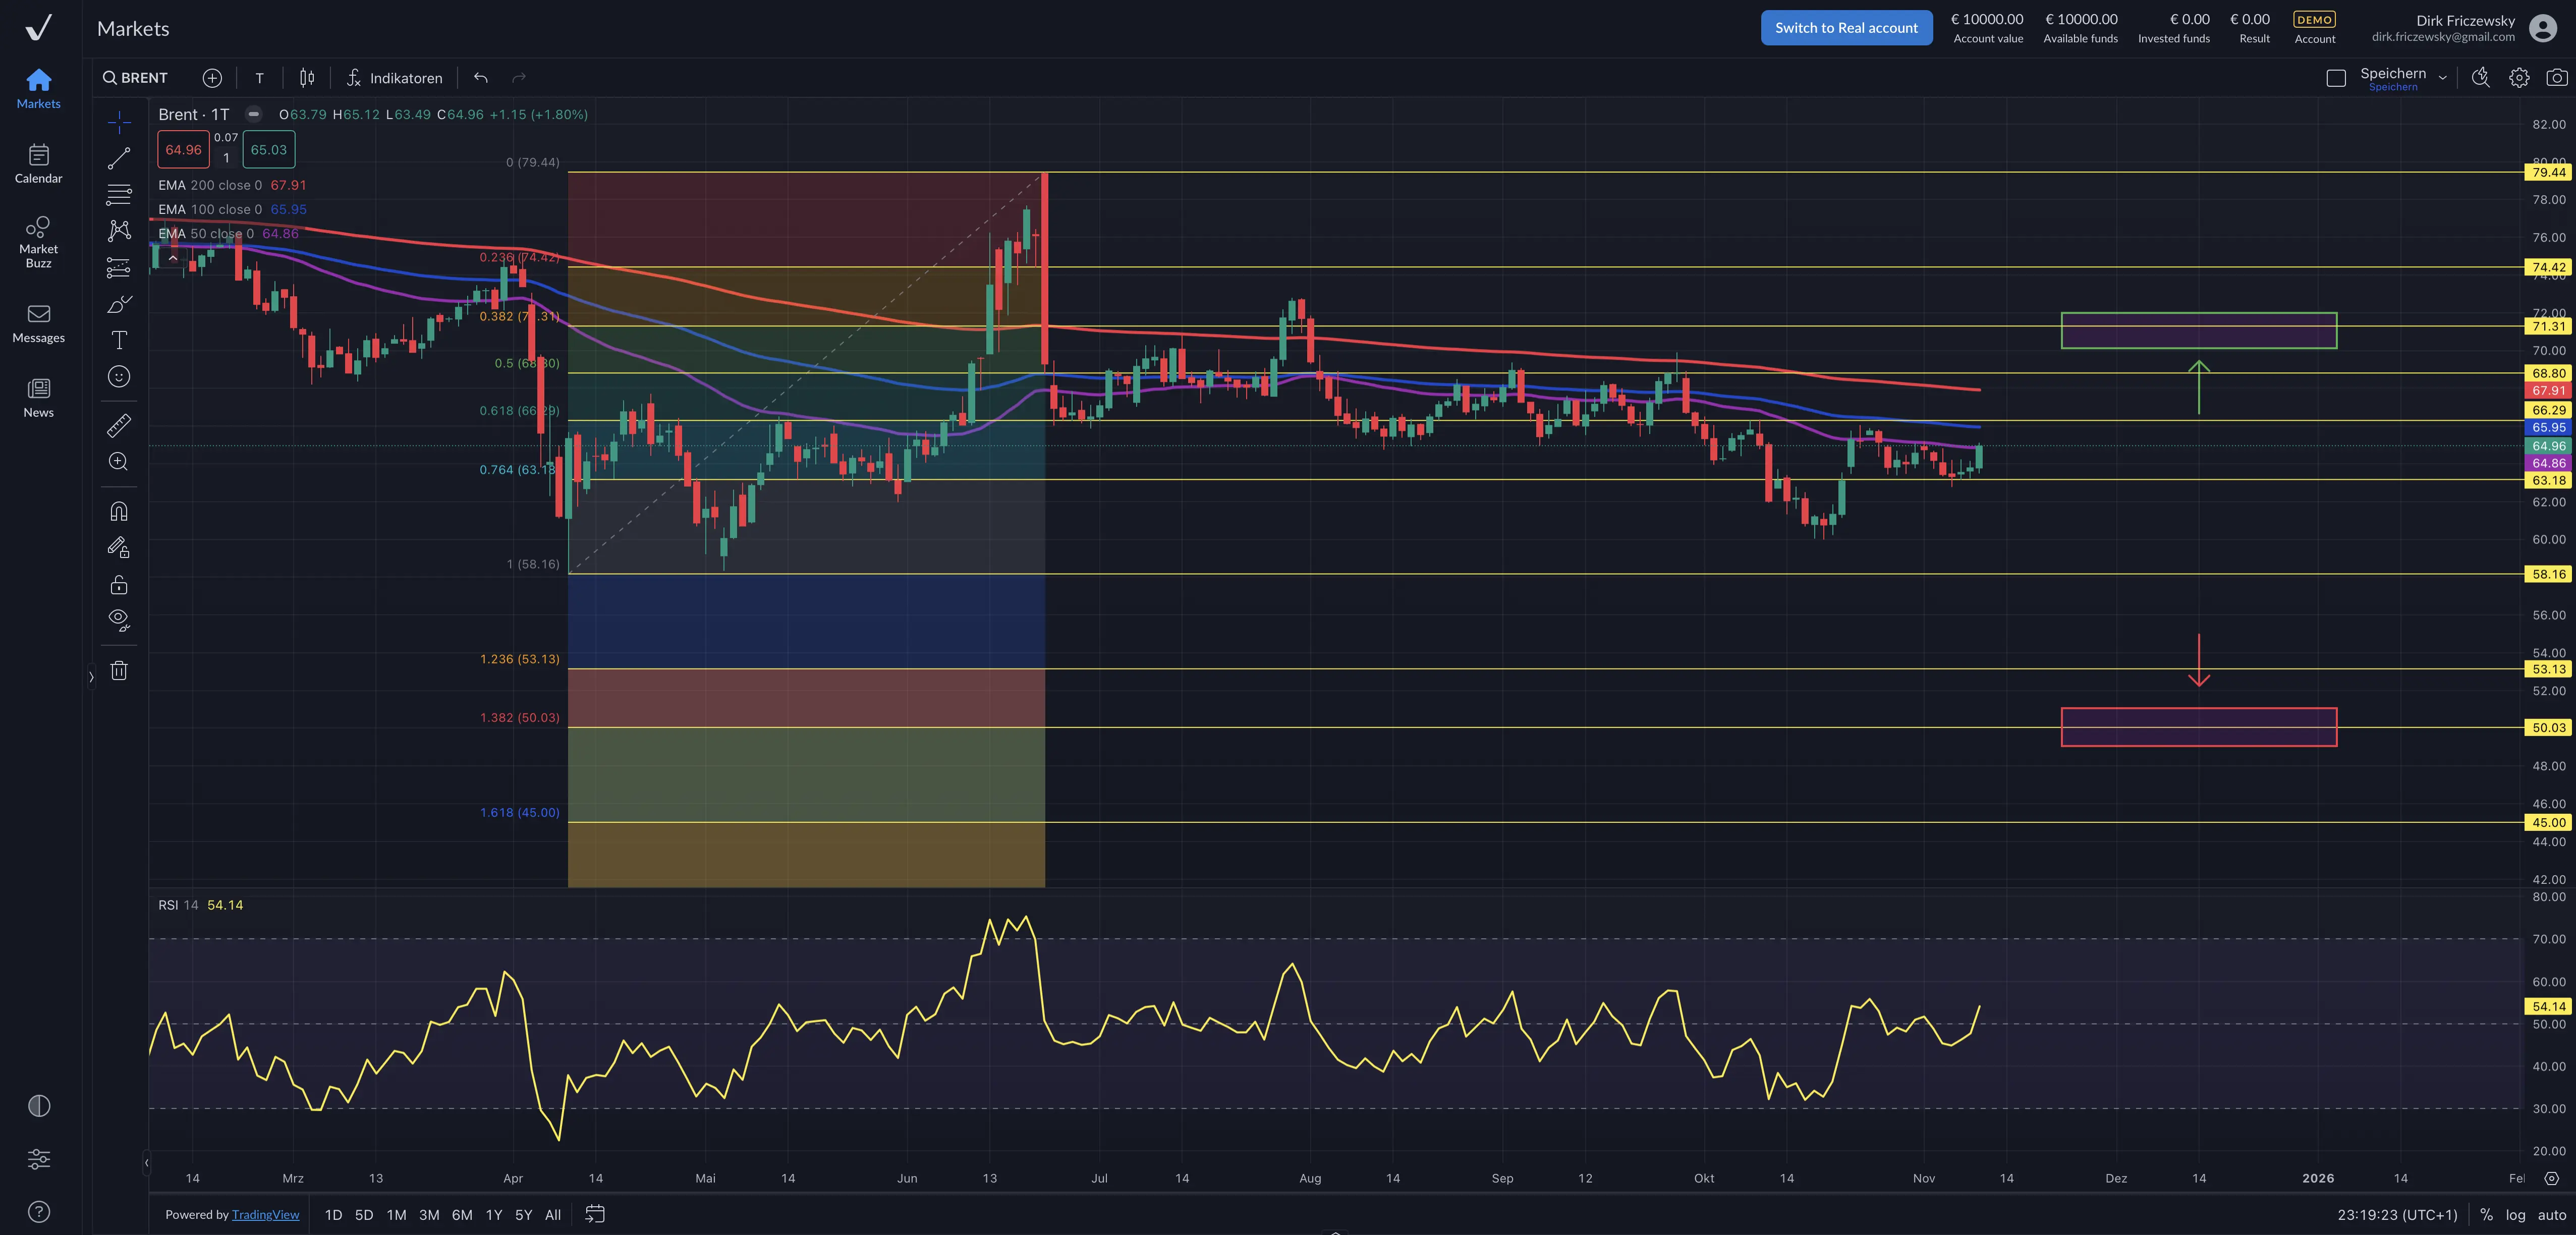Toggle magnet snap mode
This screenshot has width=2576, height=1235.
pyautogui.click(x=119, y=512)
